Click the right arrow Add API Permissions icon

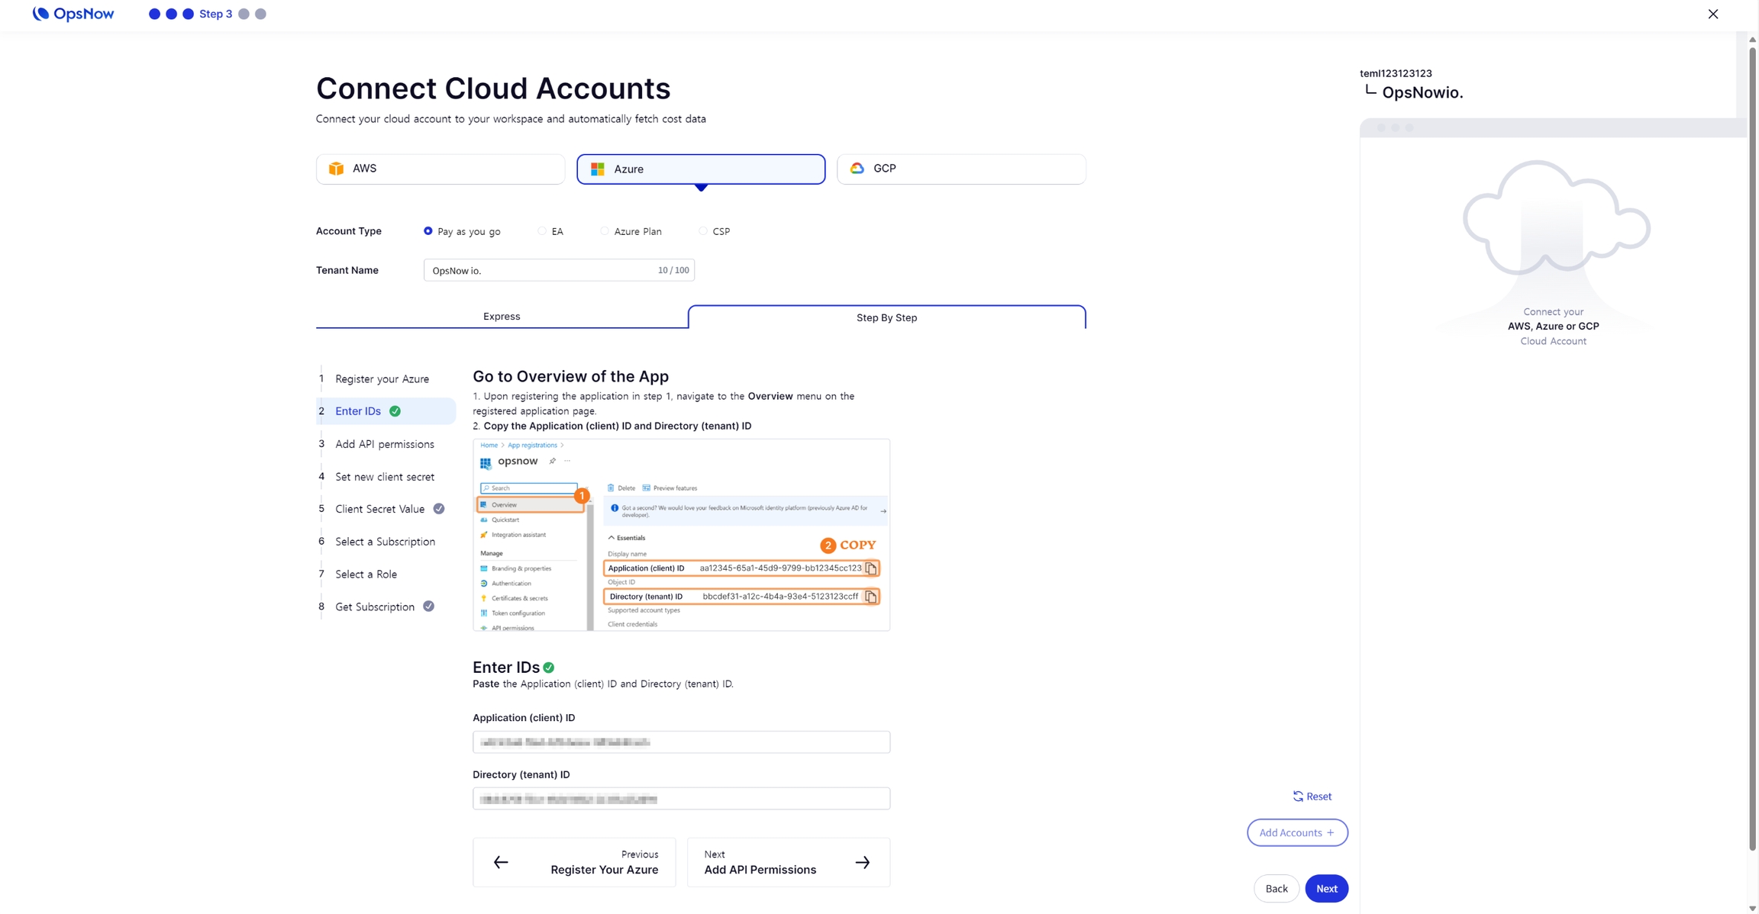[863, 862]
